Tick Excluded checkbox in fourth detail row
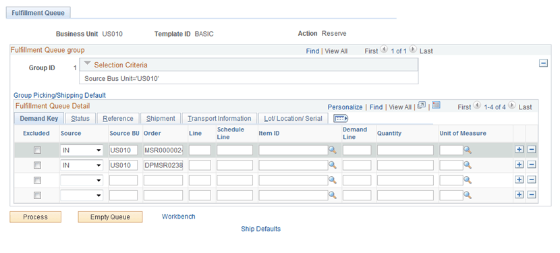Viewport: 560px width, 253px height. point(37,196)
